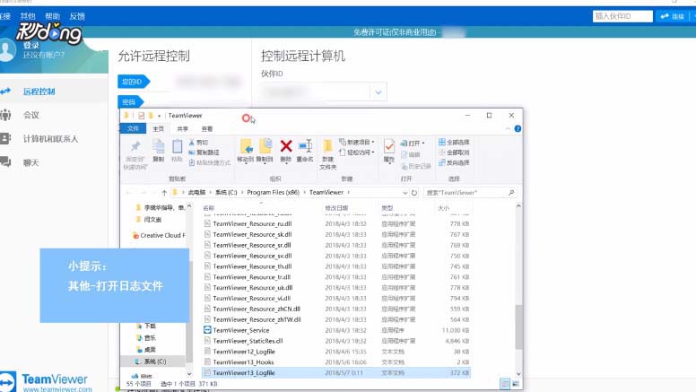This screenshot has width=696, height=392.
Task: Click the 粘贴 (paste) ribbon icon
Action: [177, 146]
